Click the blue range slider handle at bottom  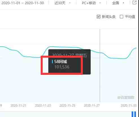134,114
